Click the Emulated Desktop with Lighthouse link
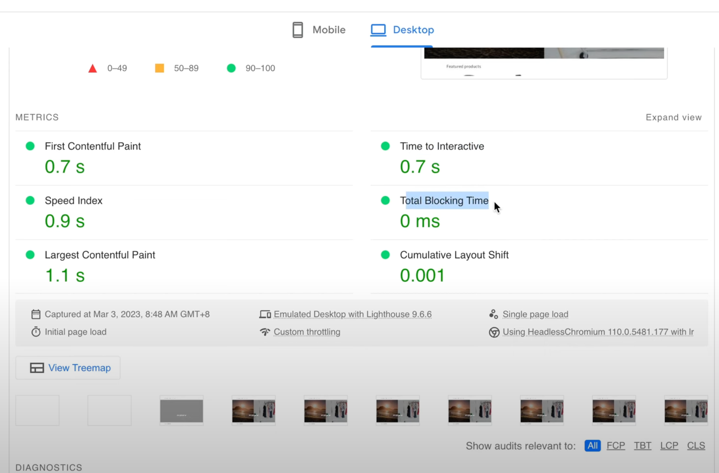 click(353, 314)
